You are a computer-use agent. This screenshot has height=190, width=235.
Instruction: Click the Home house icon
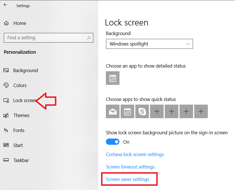click(x=6, y=23)
